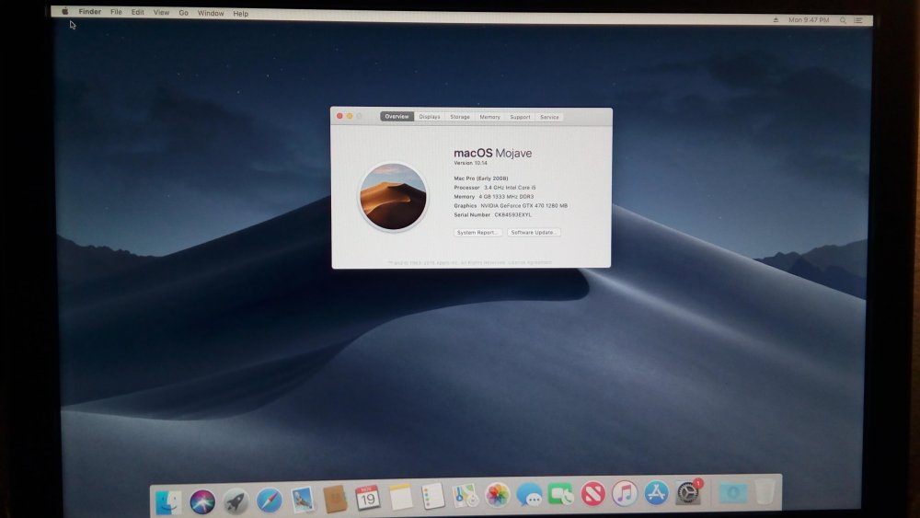Image resolution: width=920 pixels, height=518 pixels.
Task: Switch to the Memory tab
Action: (490, 117)
